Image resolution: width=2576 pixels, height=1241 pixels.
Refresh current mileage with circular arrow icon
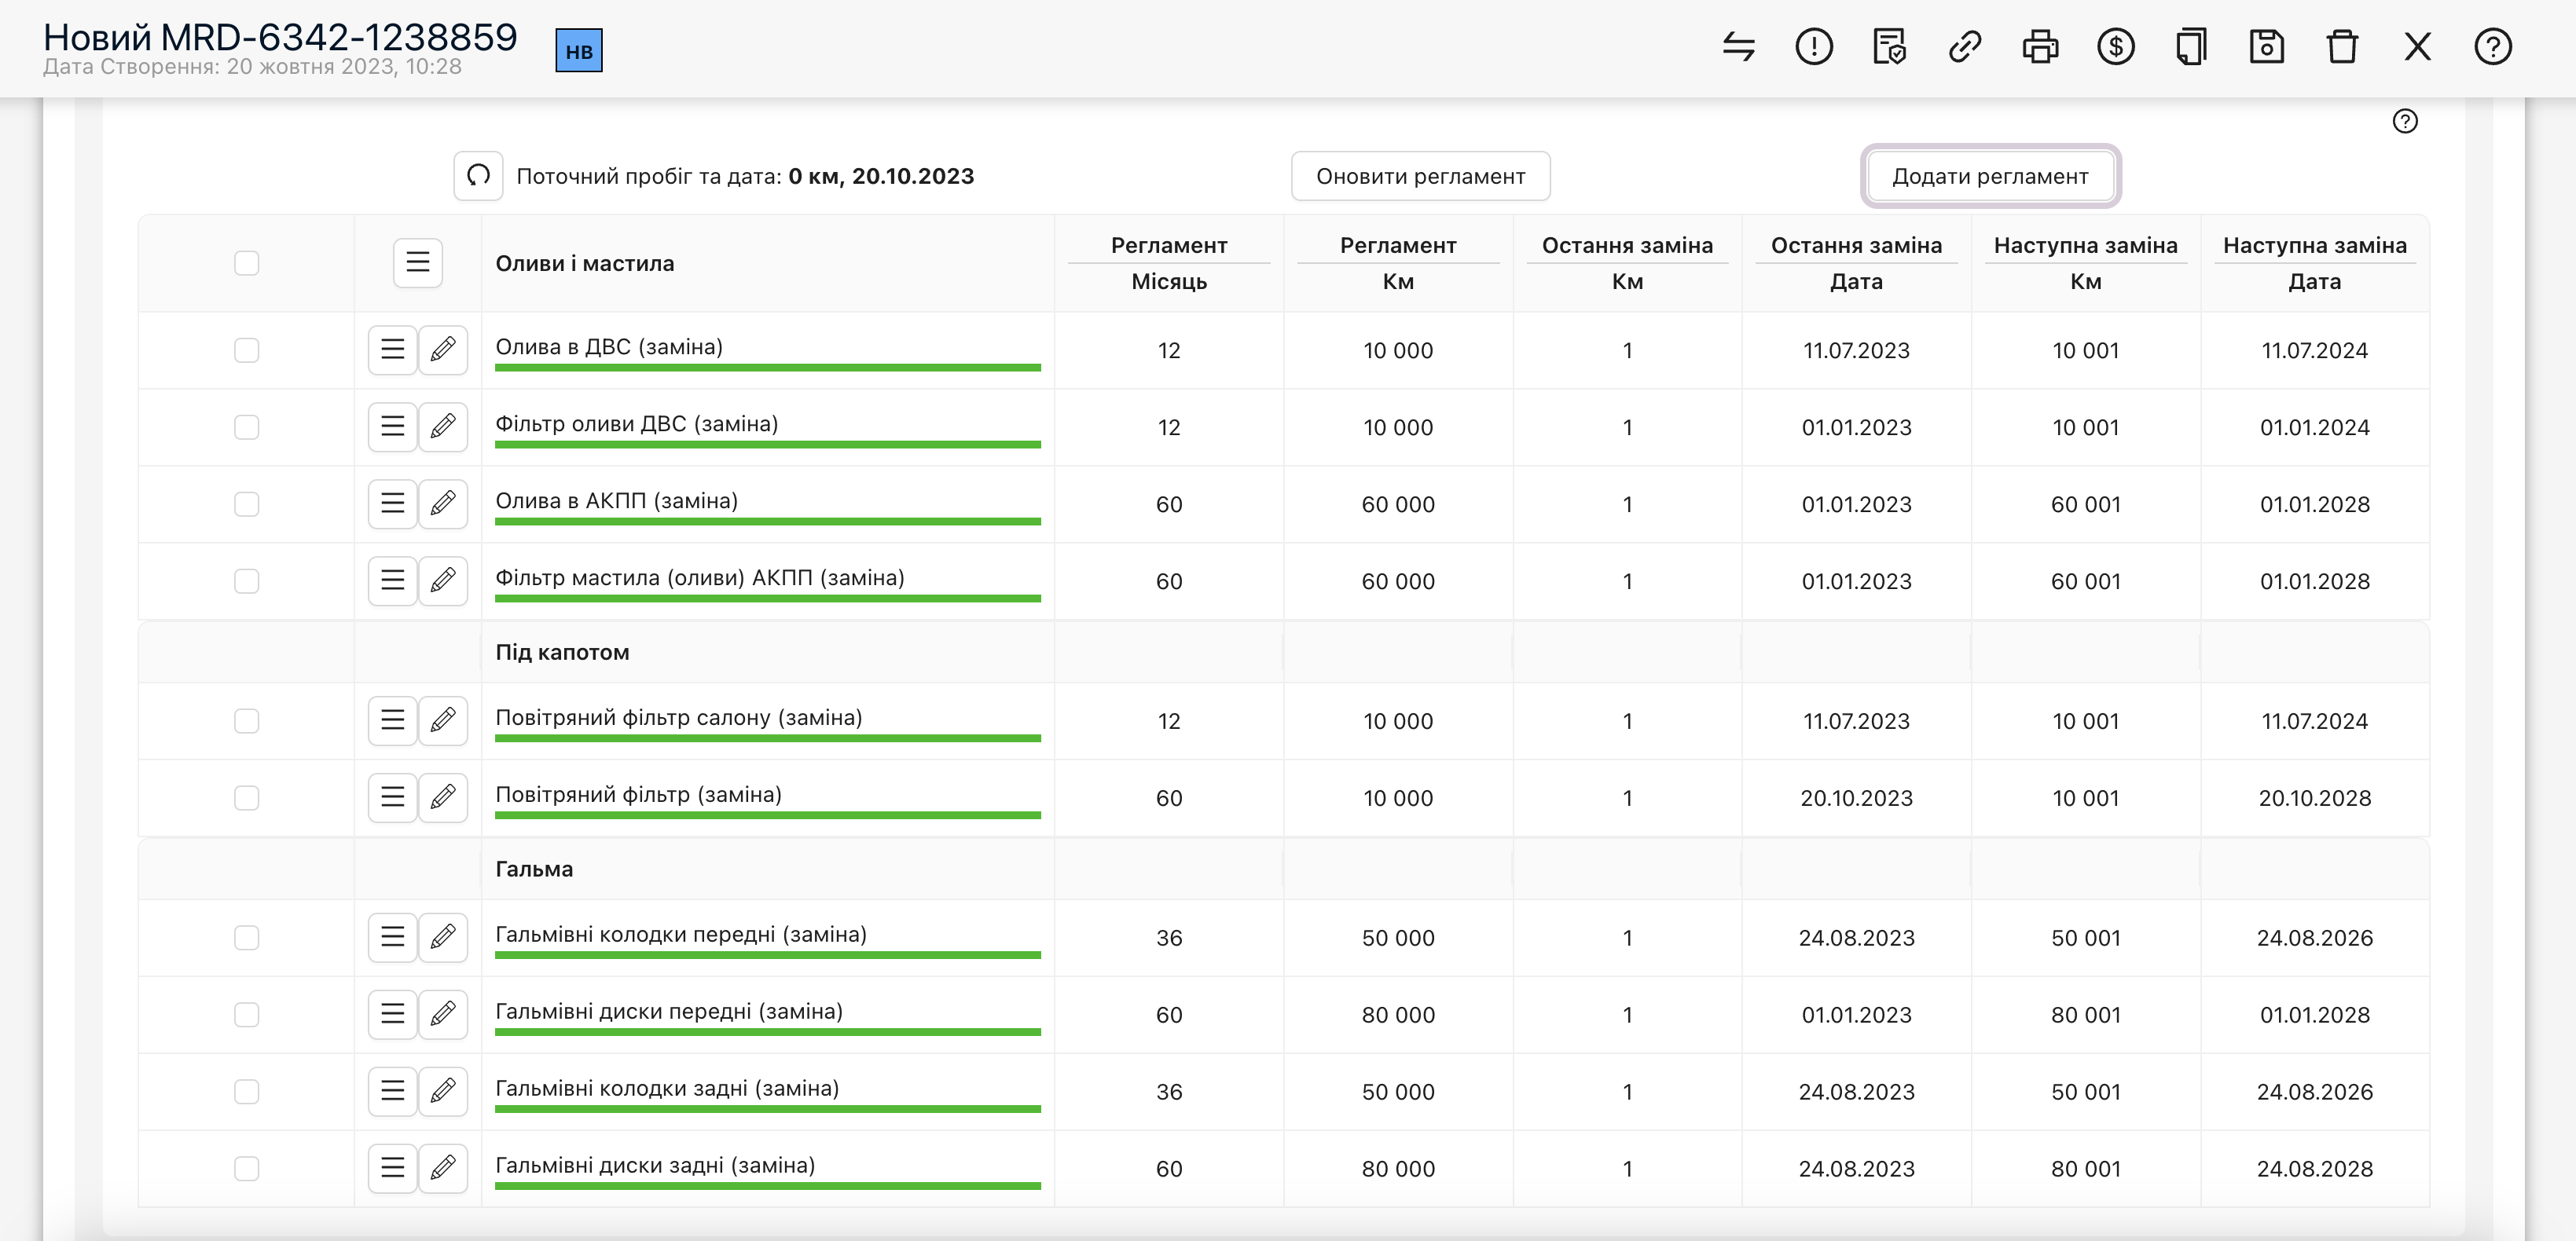478,176
